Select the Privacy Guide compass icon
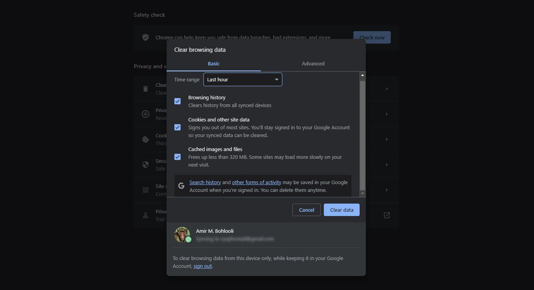 pyautogui.click(x=145, y=114)
